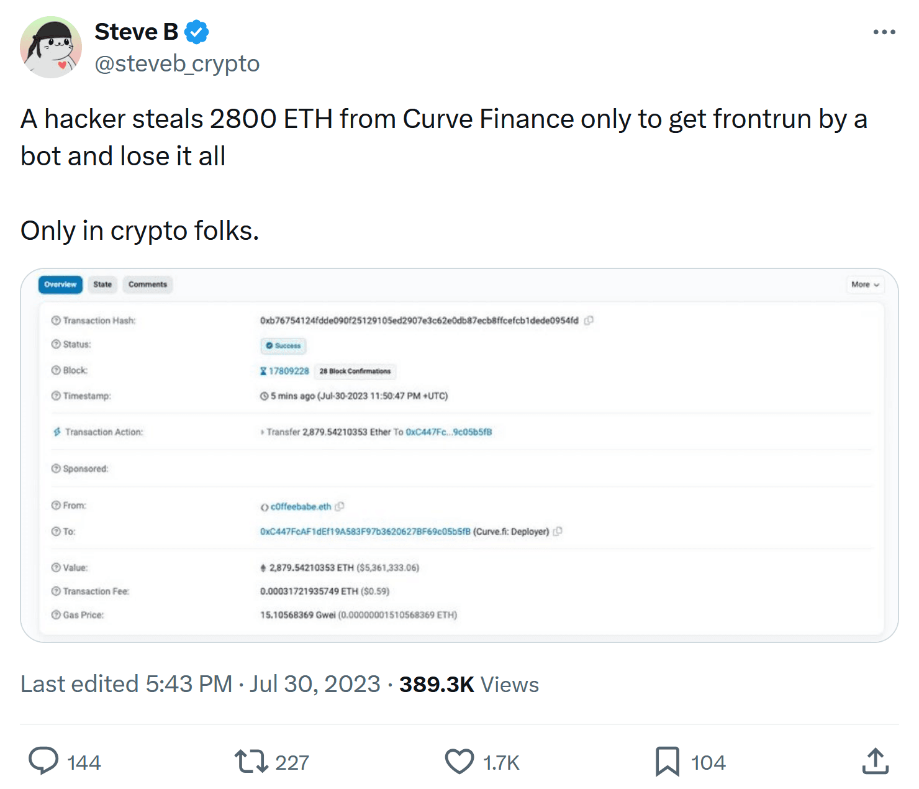The image size is (919, 789).
Task: Copy the transaction hash icon
Action: [x=589, y=321]
